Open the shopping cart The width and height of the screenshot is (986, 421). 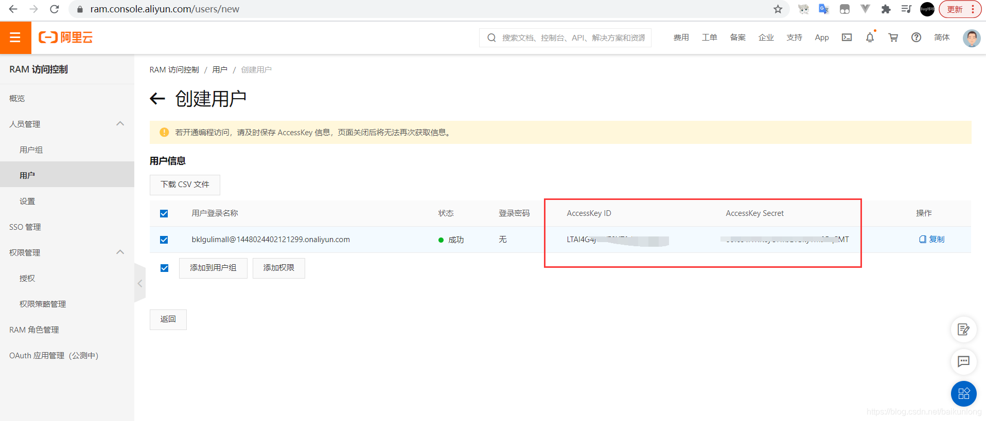point(893,38)
